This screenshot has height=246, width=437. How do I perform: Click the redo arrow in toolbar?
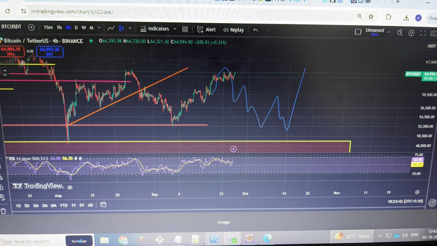pyautogui.click(x=269, y=30)
